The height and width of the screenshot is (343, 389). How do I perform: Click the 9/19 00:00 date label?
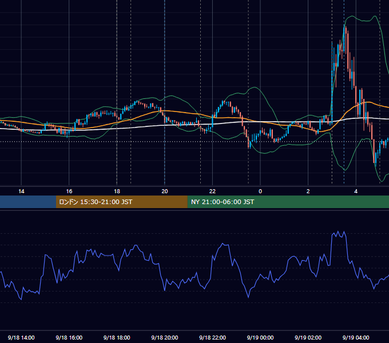(260, 337)
